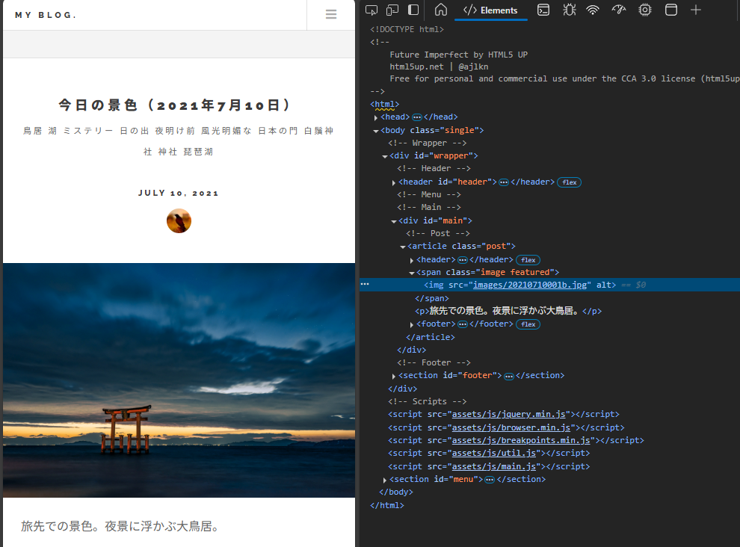Open the Sources bug icon
Image resolution: width=740 pixels, height=547 pixels.
coord(569,10)
